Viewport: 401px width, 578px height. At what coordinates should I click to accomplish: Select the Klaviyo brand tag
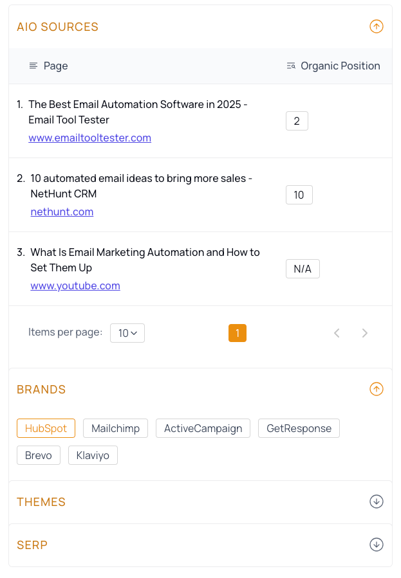tap(93, 455)
